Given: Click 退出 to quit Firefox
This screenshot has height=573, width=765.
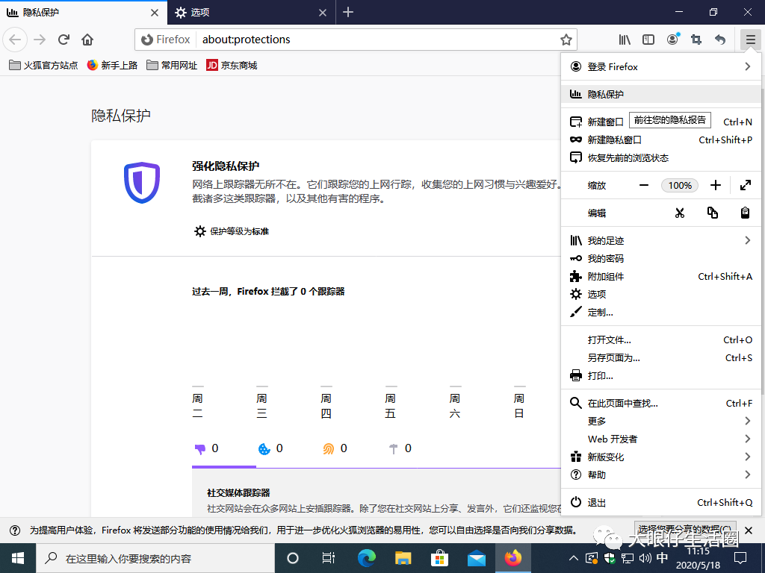Looking at the screenshot, I should click(x=660, y=502).
